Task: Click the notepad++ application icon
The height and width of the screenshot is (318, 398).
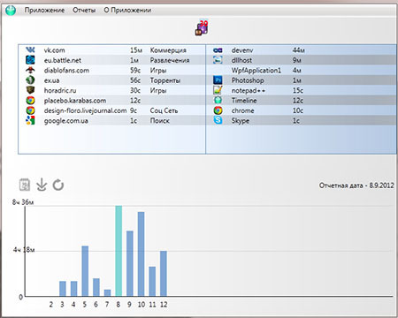Action: [218, 90]
